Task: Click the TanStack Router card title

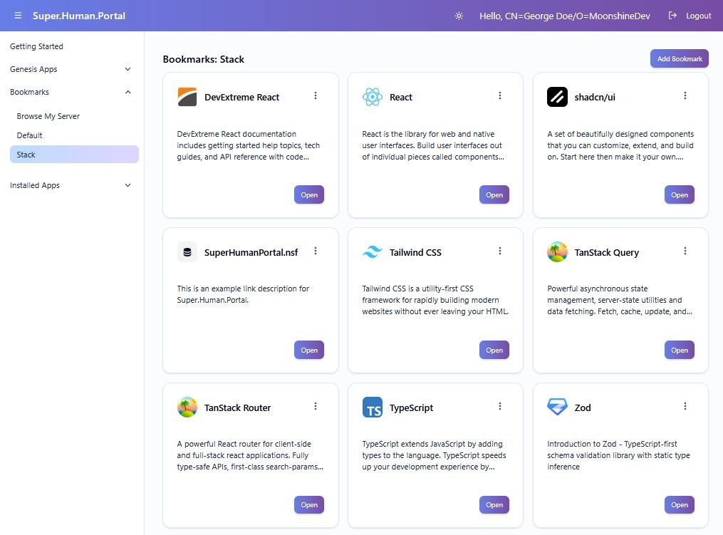Action: pyautogui.click(x=237, y=407)
